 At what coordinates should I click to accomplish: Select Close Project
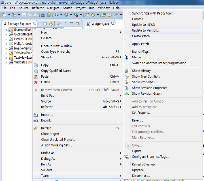click(78, 134)
